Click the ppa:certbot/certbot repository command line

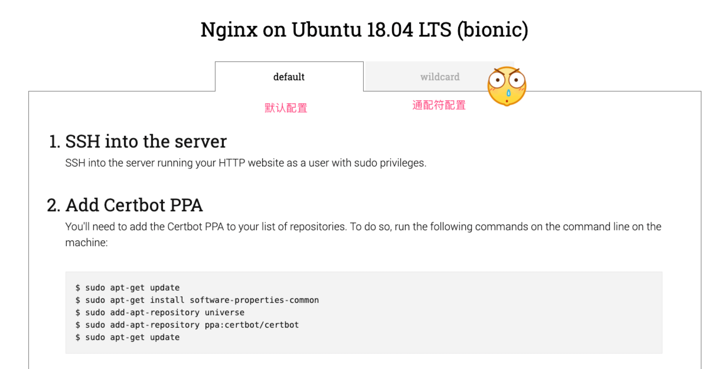tap(192, 325)
